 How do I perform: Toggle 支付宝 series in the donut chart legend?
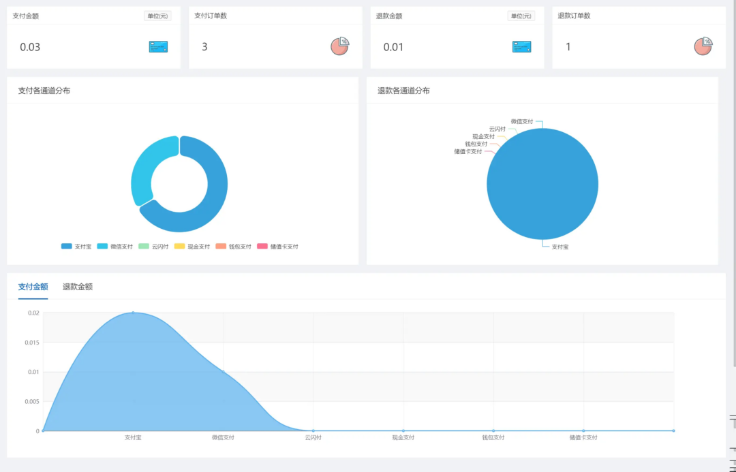point(76,247)
